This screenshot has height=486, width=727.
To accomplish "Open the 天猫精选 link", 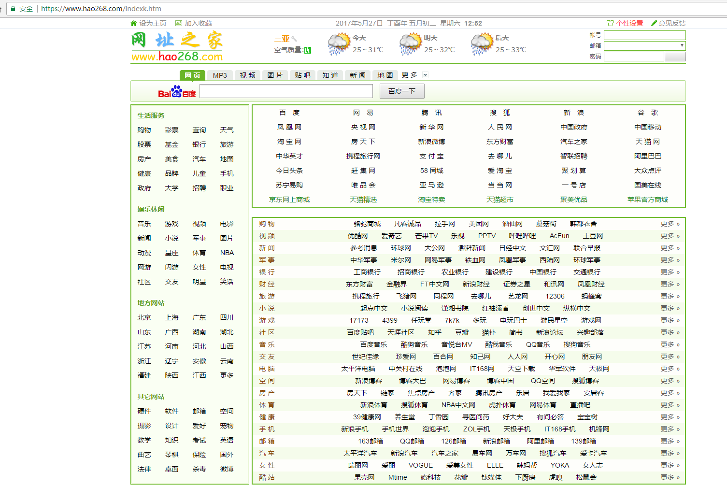I will [x=363, y=200].
